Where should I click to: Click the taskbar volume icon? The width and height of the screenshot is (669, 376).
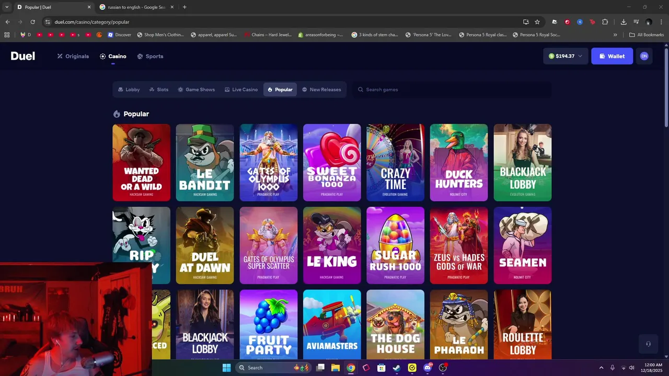[x=631, y=368]
